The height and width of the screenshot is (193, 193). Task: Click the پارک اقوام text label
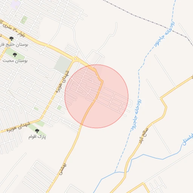click(37, 137)
